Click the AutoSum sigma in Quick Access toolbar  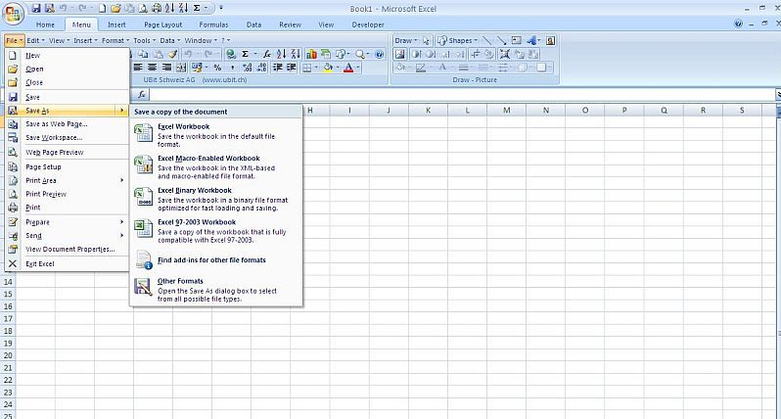pos(196,8)
